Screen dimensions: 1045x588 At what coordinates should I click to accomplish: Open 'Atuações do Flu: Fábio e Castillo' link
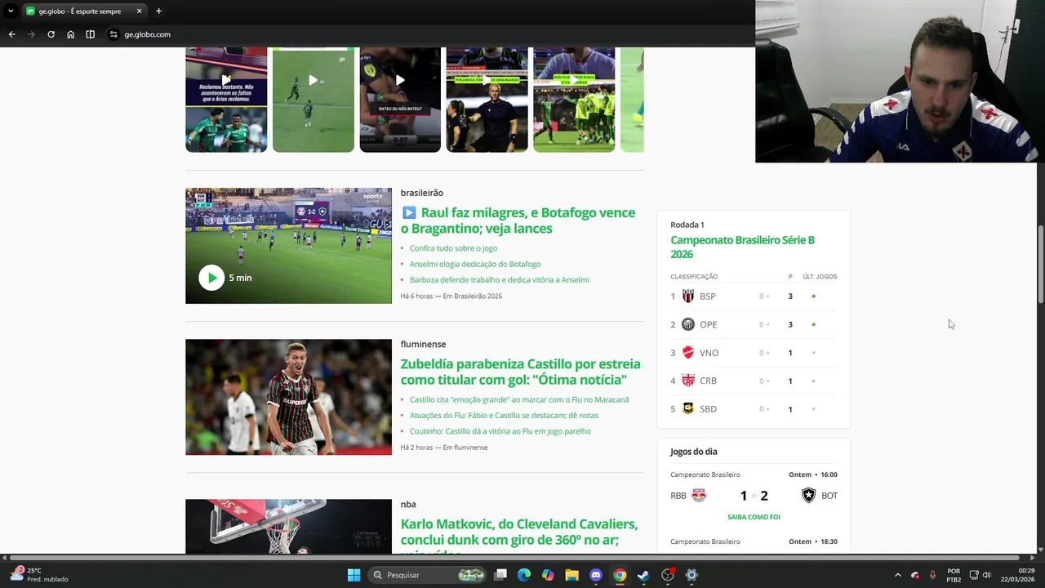tap(504, 415)
